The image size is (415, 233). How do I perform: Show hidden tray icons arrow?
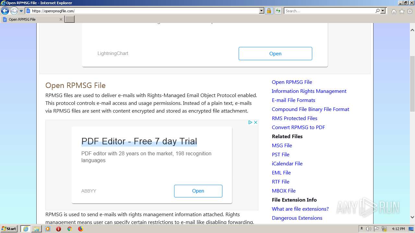point(362,229)
